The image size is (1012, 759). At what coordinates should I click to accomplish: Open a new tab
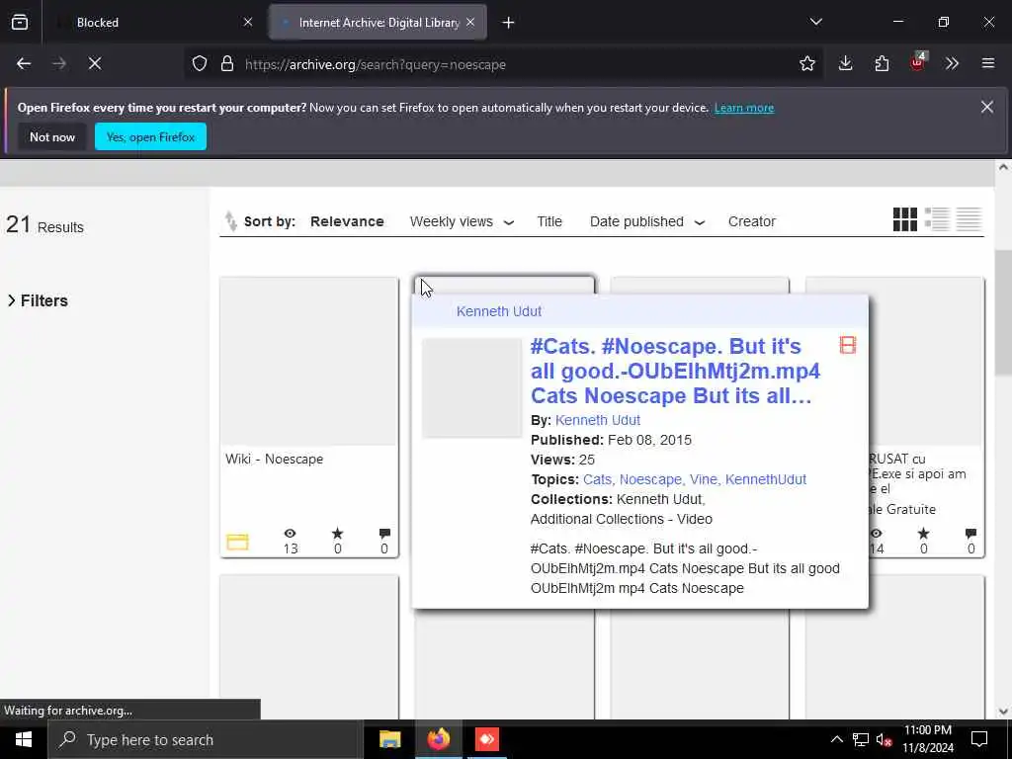coord(508,23)
